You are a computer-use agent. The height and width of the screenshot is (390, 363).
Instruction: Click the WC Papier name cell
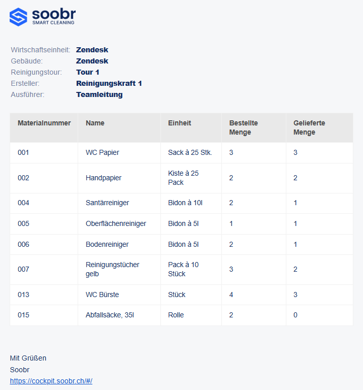point(103,152)
